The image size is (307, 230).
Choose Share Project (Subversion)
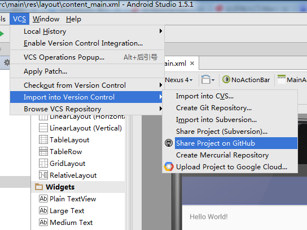[230, 131]
